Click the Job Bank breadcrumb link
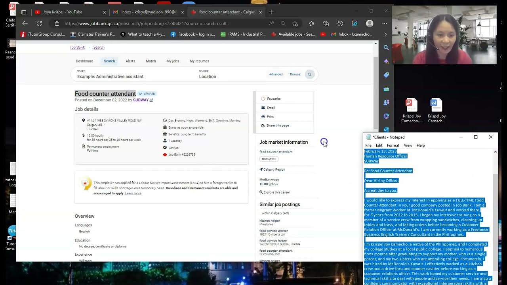Screen dimensions: 507x285 pos(77,47)
